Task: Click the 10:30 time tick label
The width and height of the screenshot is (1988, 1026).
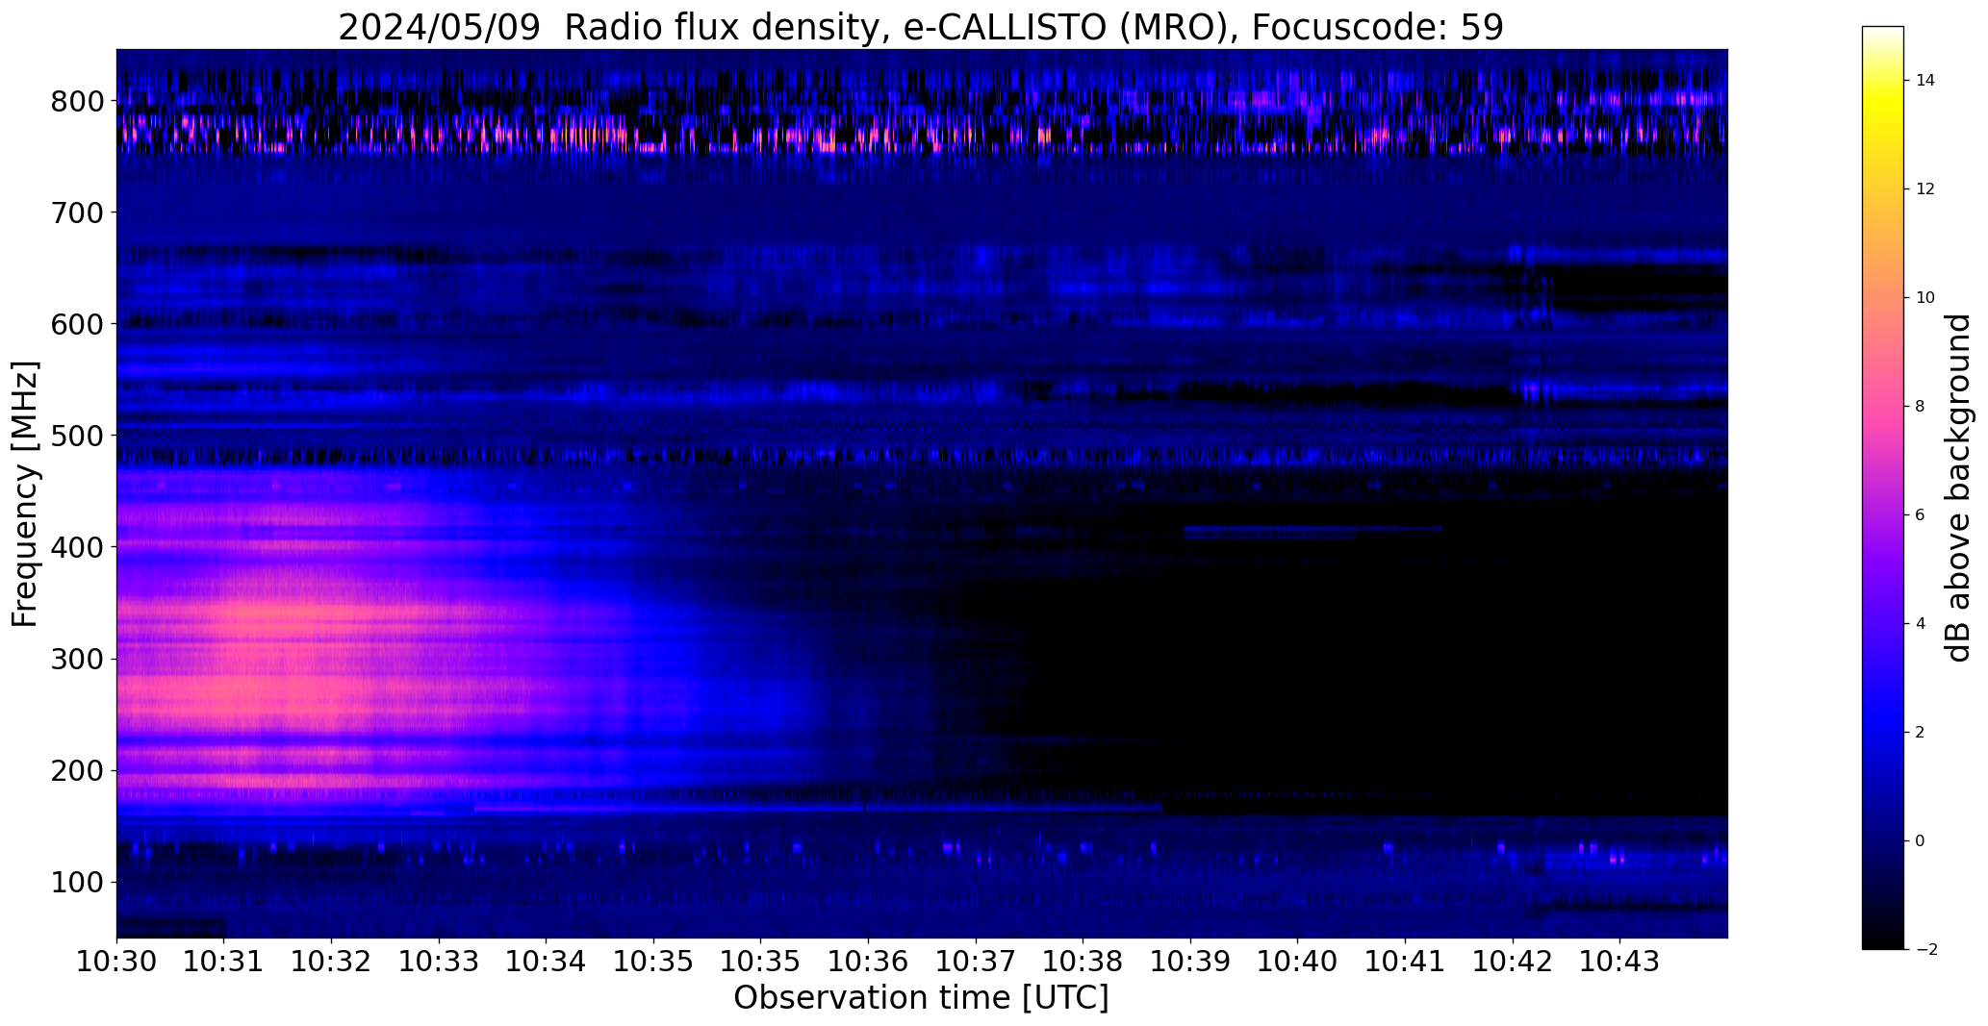Action: click(116, 962)
